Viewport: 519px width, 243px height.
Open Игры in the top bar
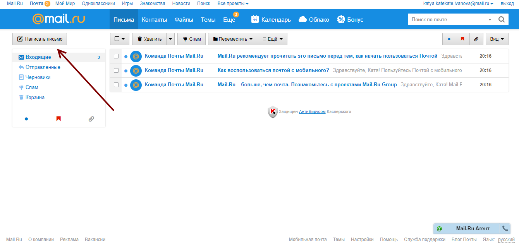[127, 3]
